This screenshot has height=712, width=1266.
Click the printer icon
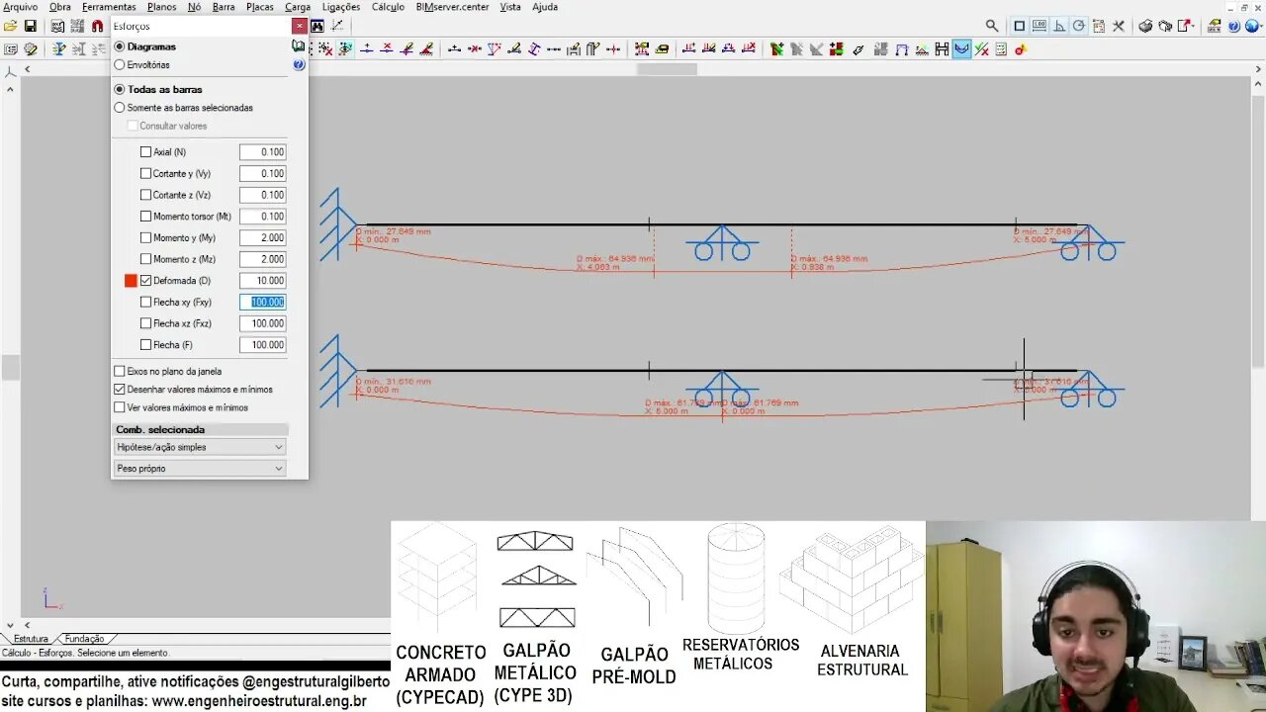pos(1145,26)
